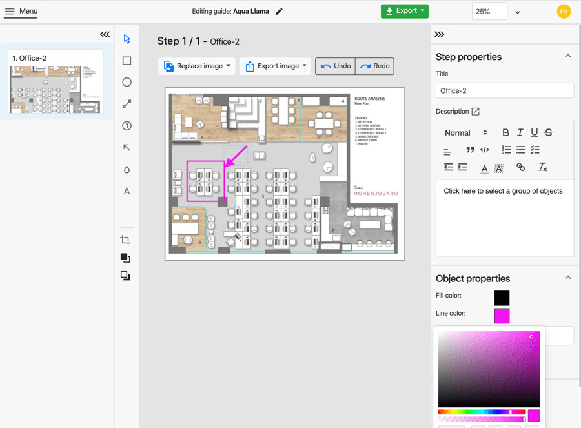Open the magenta Line color swatch

[502, 316]
